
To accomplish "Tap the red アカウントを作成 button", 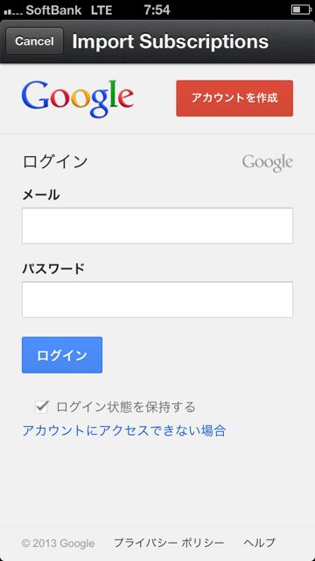I will [234, 98].
